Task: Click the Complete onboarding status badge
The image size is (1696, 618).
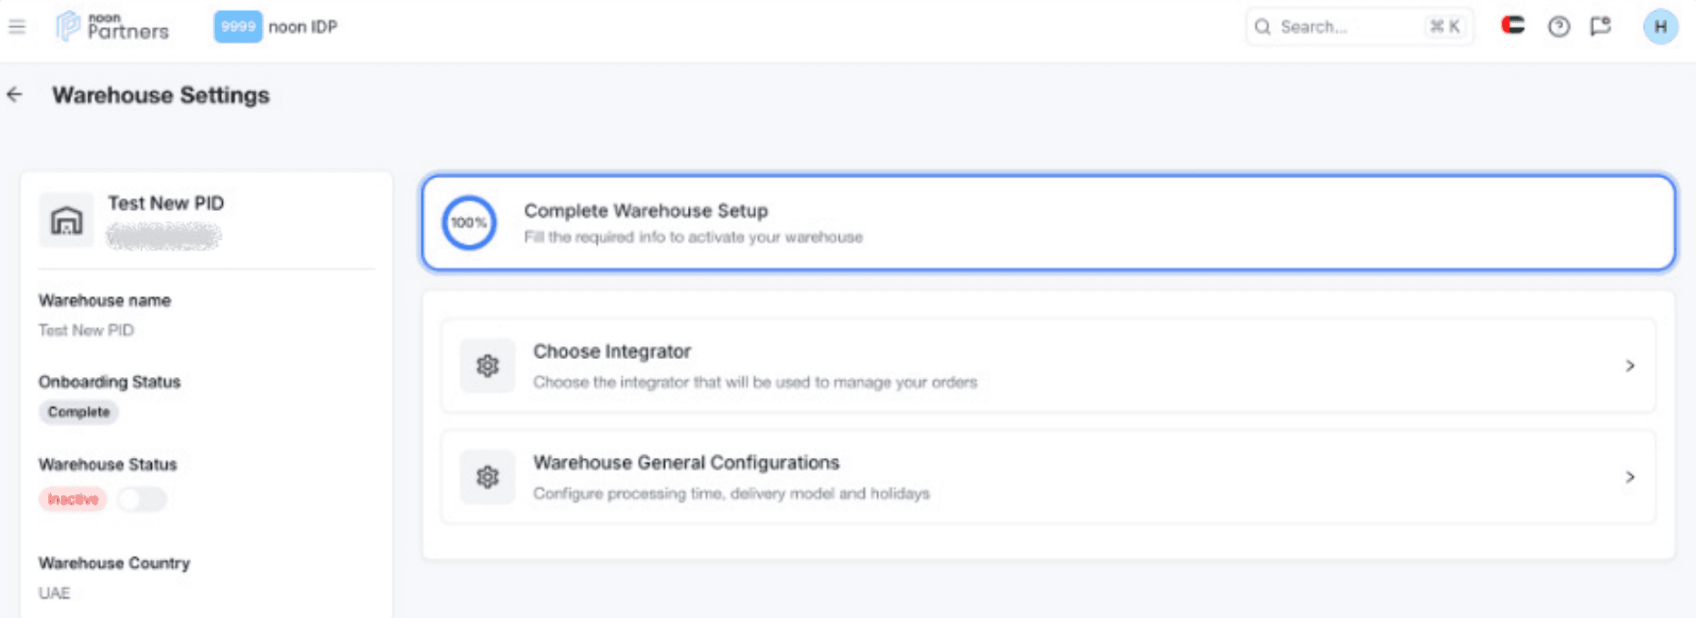Action: [x=79, y=412]
